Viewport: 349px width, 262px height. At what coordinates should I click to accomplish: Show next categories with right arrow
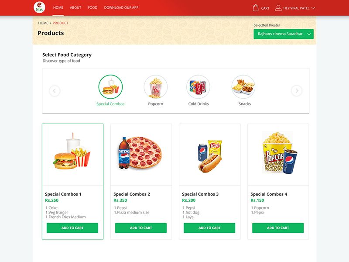[297, 91]
